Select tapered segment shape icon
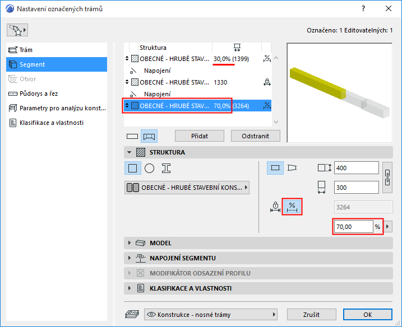The height and width of the screenshot is (327, 402). coord(292,168)
